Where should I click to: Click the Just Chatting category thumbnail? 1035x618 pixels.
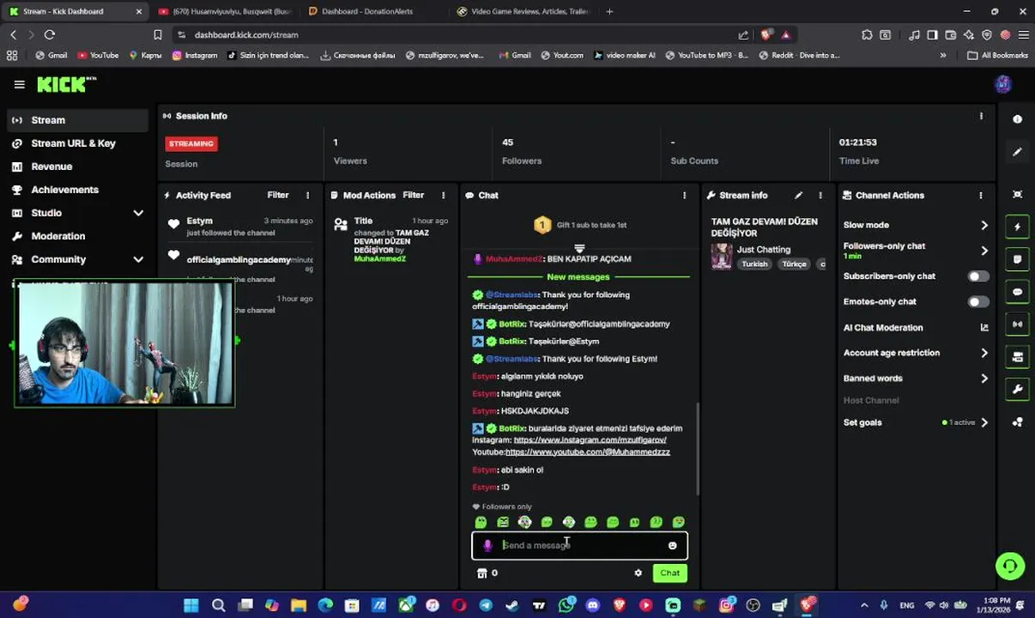click(x=722, y=256)
